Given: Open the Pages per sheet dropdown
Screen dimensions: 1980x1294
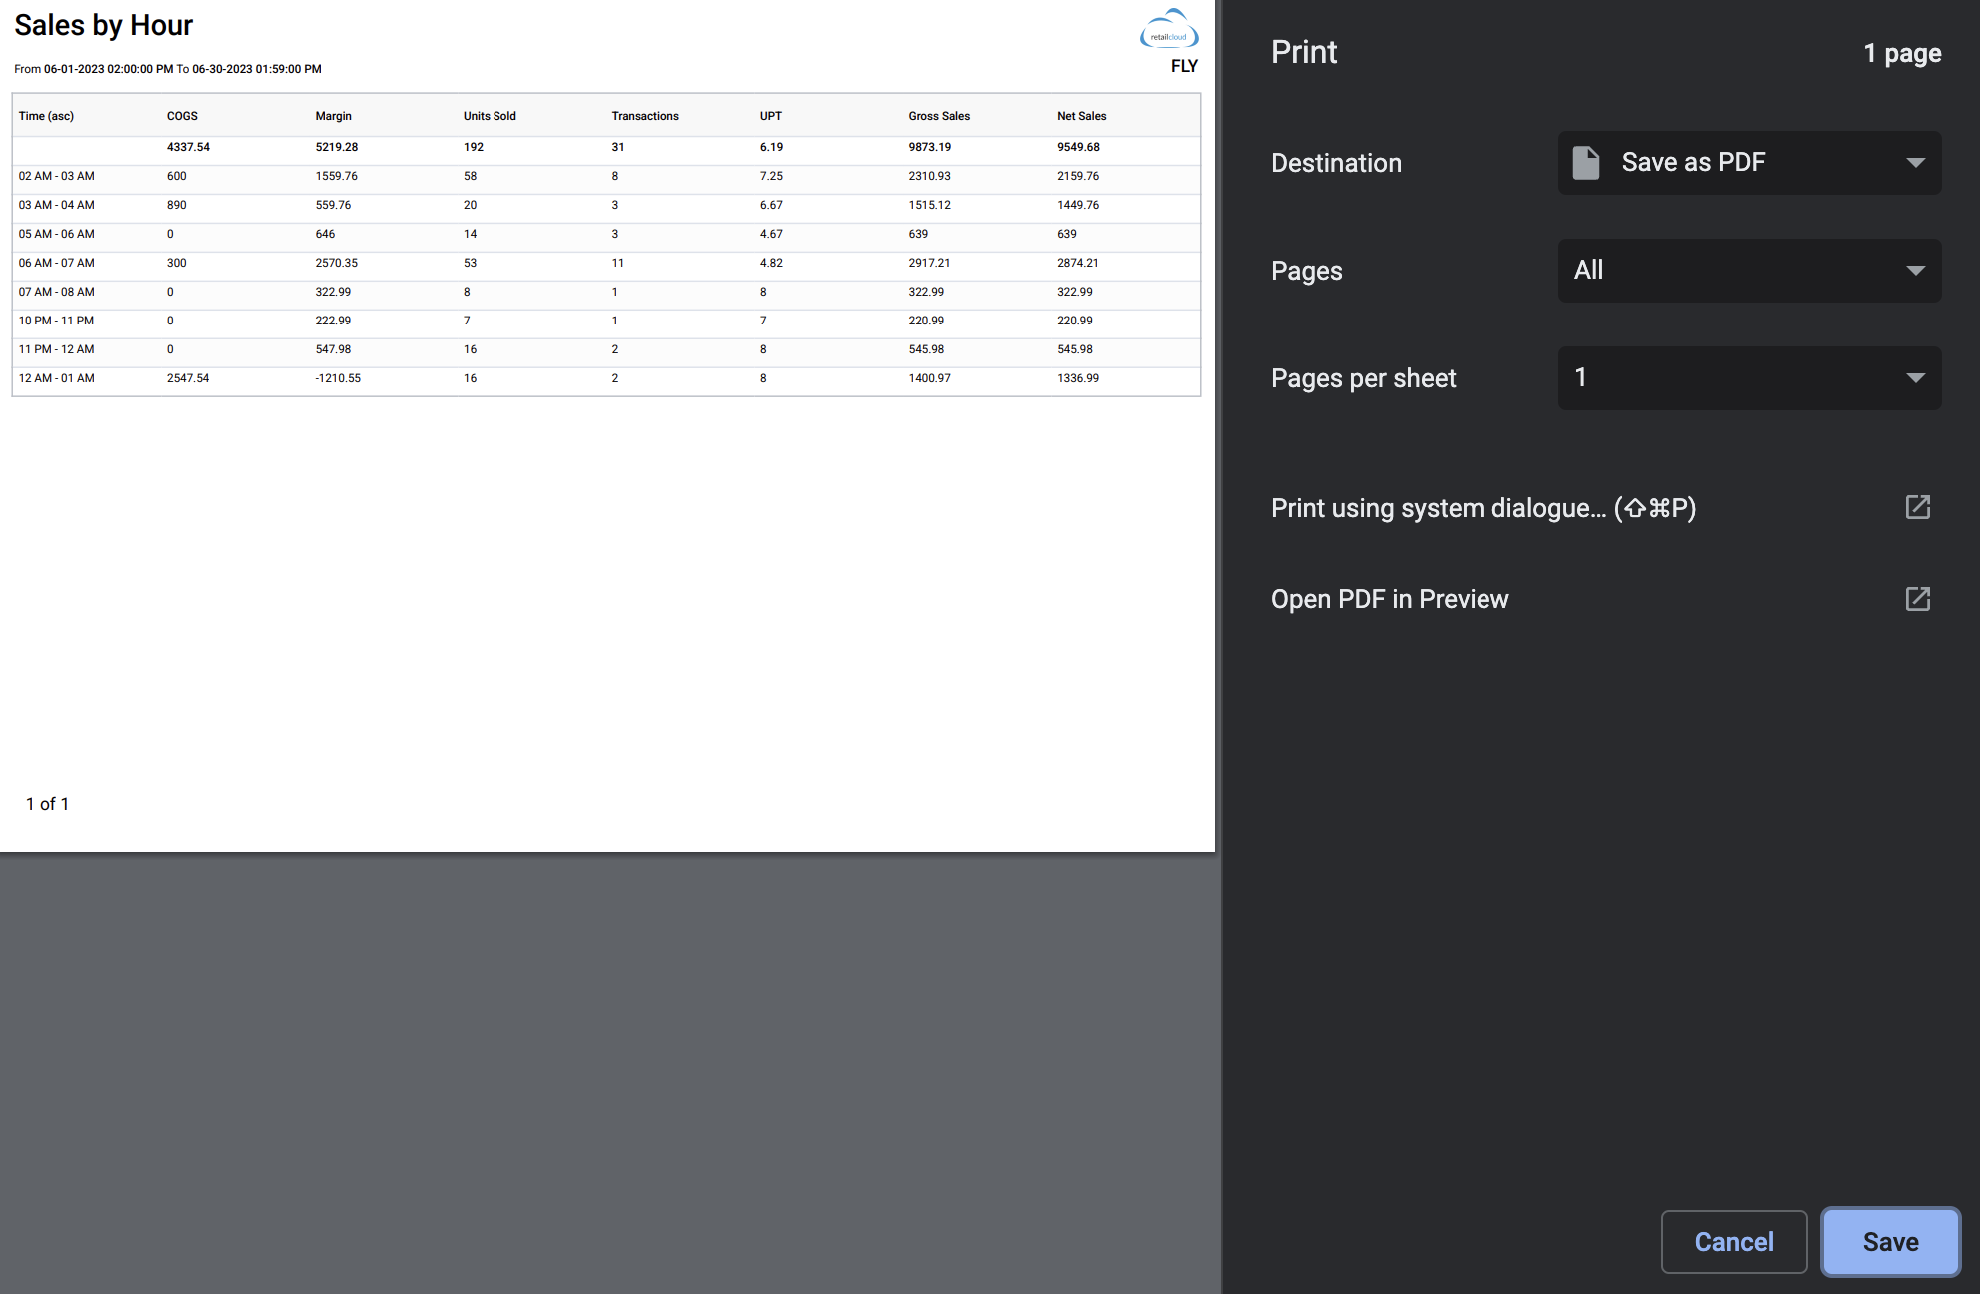Looking at the screenshot, I should click(x=1748, y=377).
